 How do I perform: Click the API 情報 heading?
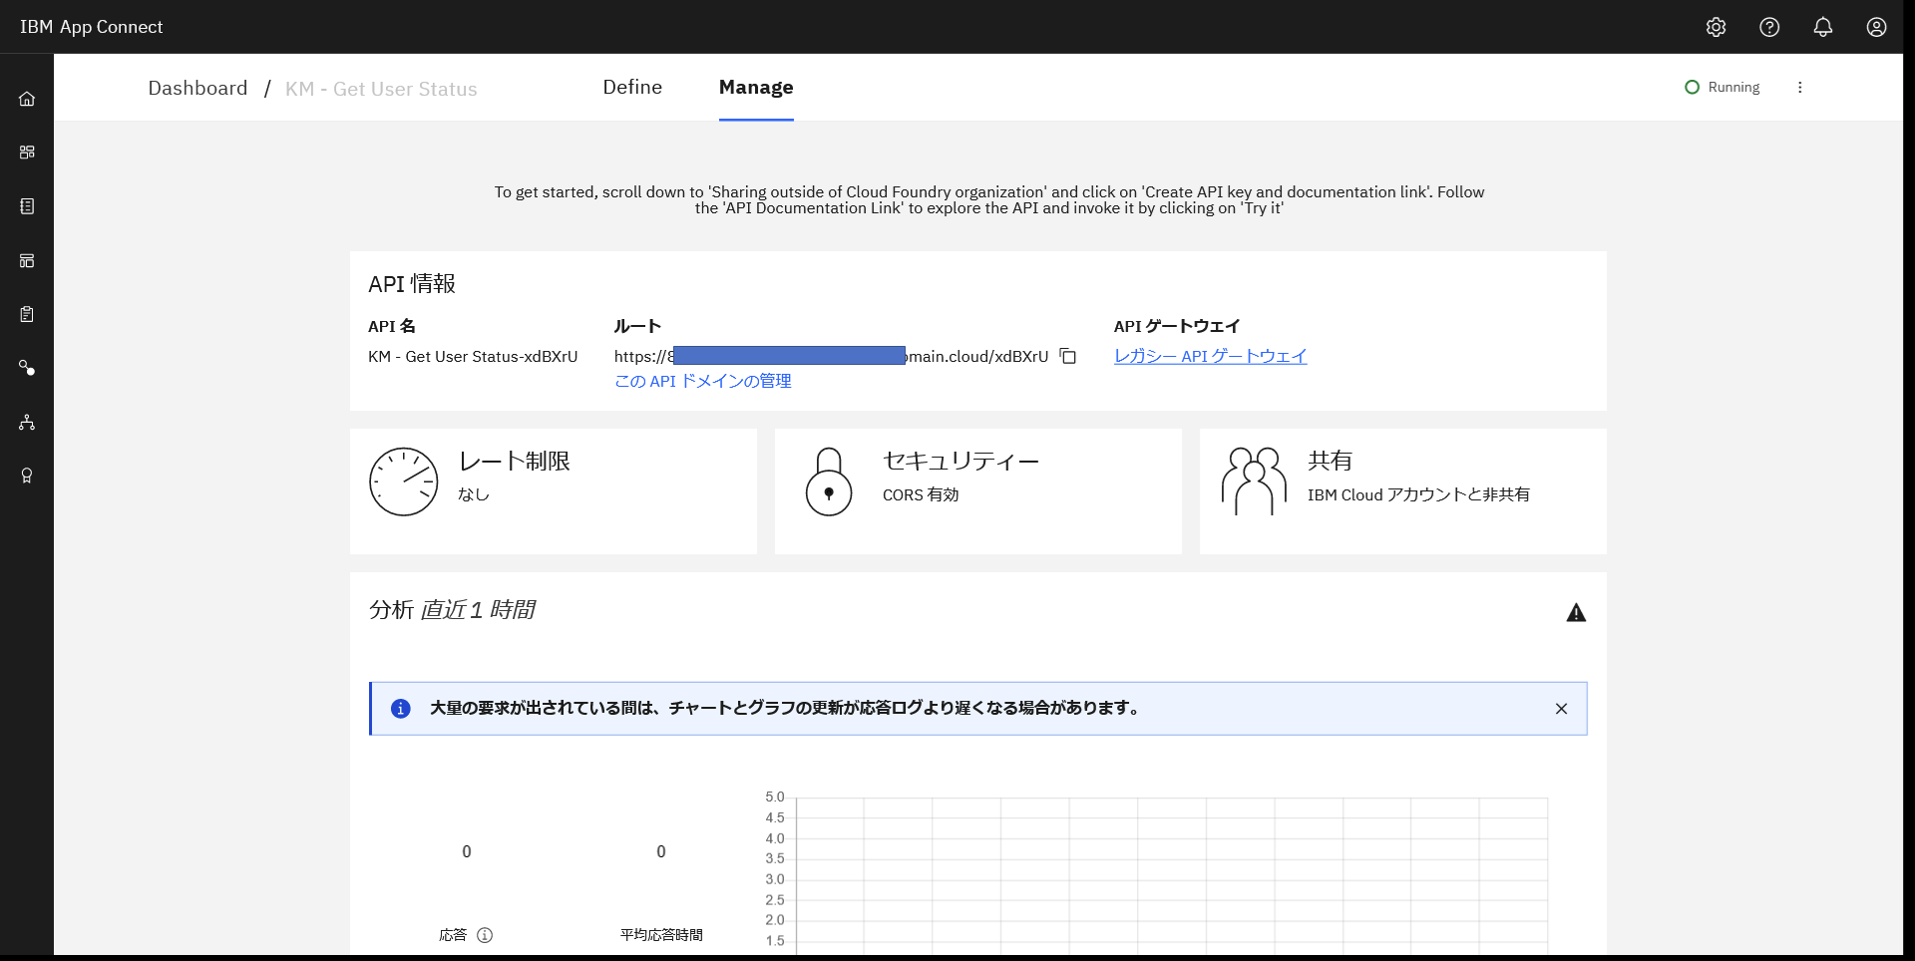click(412, 284)
